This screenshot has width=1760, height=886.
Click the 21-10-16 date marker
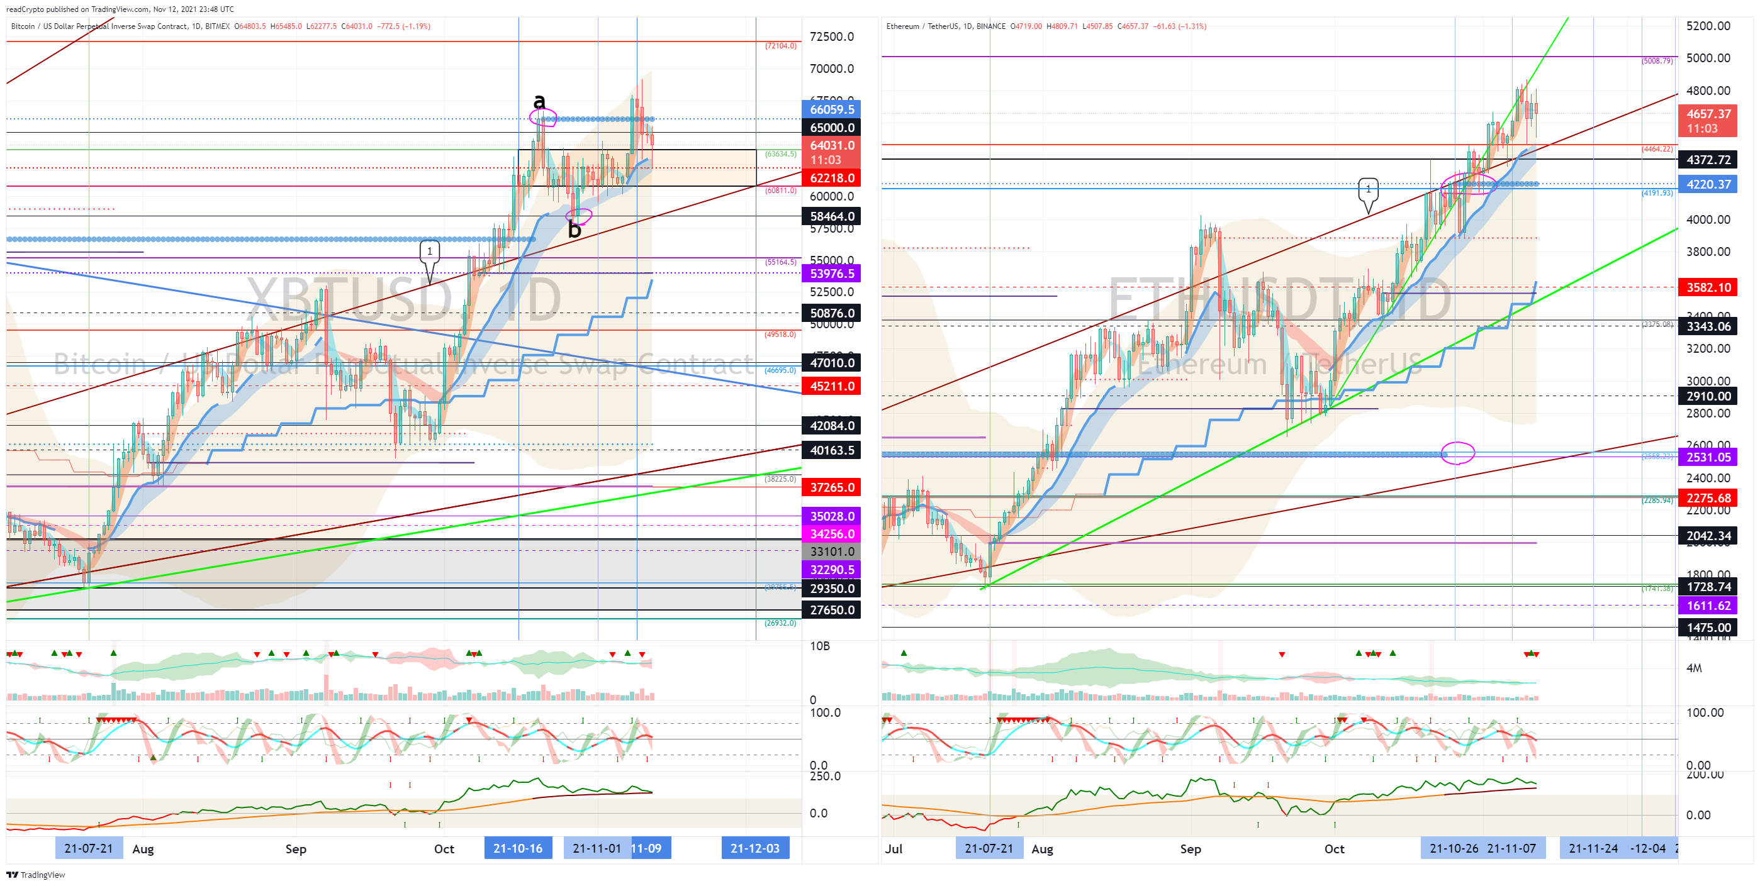518,848
